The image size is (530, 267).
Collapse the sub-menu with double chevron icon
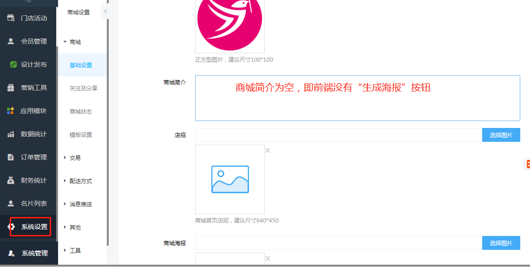tap(105, 11)
